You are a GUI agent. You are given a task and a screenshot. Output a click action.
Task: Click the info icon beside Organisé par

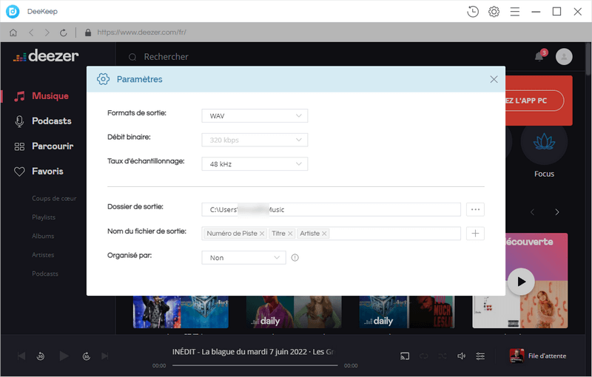295,257
